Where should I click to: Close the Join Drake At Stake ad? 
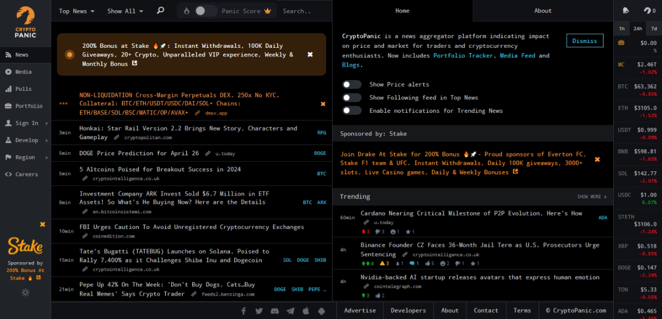(597, 160)
